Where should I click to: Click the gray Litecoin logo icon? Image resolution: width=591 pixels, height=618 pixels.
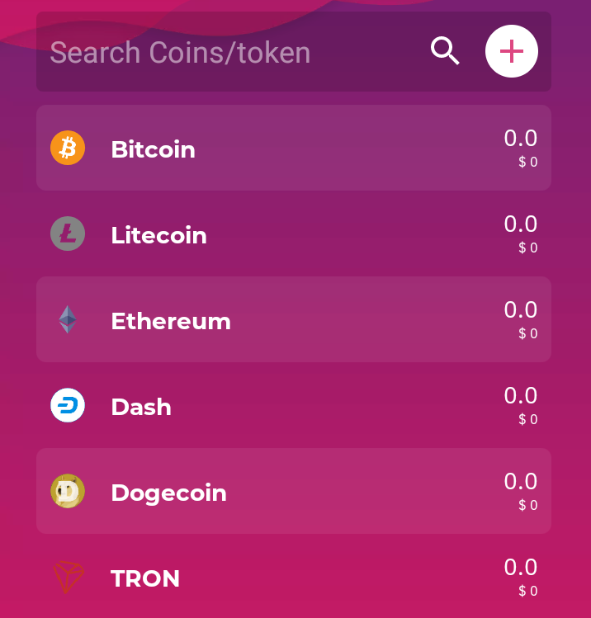tap(68, 234)
